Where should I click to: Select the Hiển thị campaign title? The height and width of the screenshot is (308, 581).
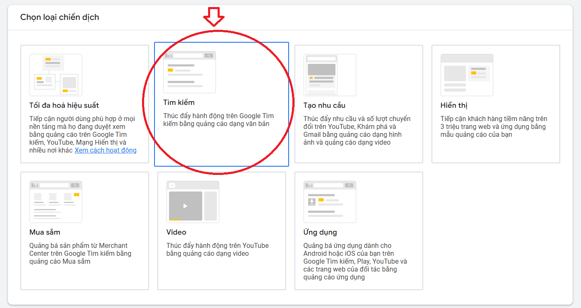[454, 105]
